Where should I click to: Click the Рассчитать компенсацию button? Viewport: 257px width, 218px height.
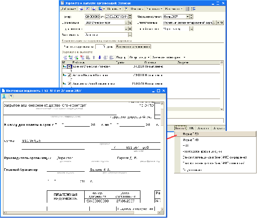133,47
